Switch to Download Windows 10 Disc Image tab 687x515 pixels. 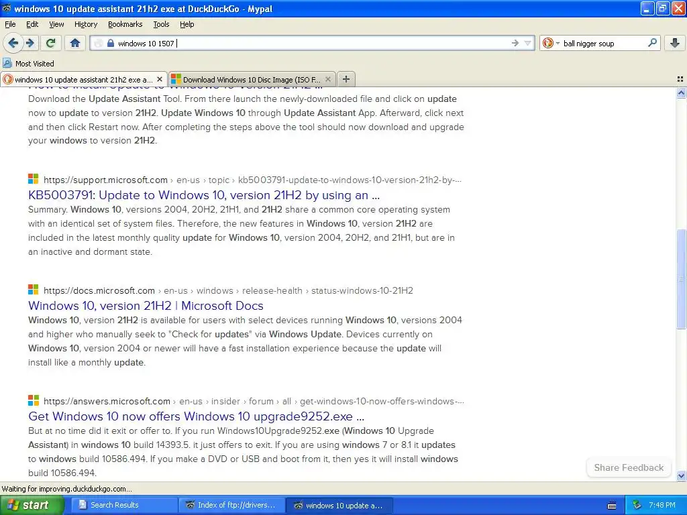[252, 79]
